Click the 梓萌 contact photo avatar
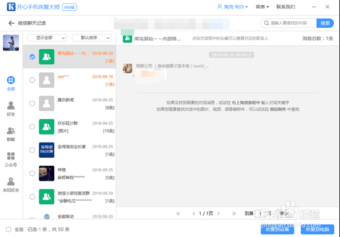 (46, 174)
